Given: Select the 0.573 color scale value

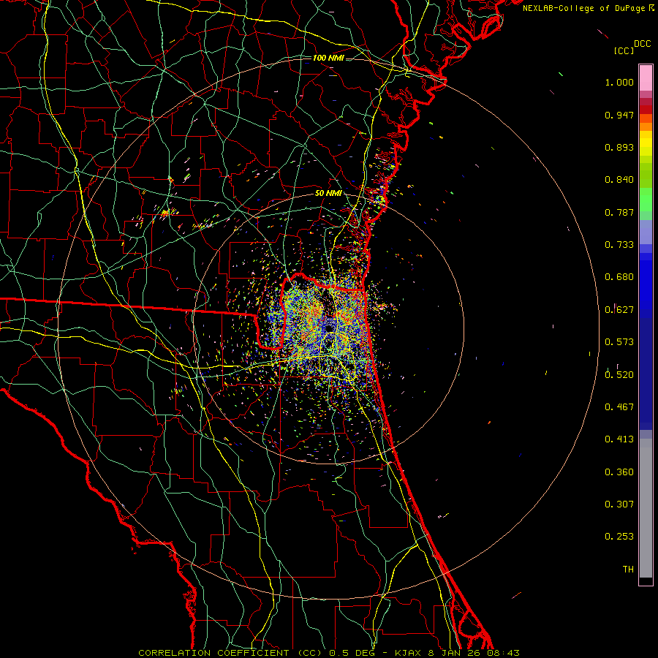Looking at the screenshot, I should [619, 342].
